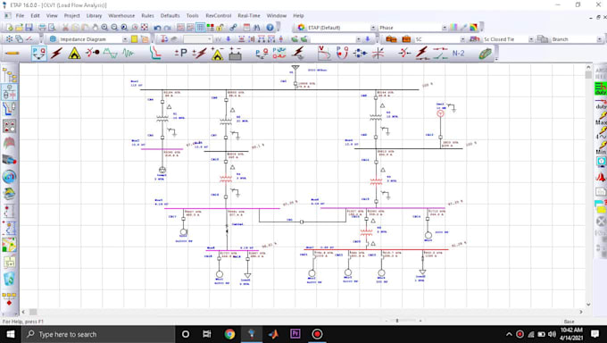607x343 pixels.
Task: Select Unbalanced Load Flow mode icon
Action: click(262, 54)
